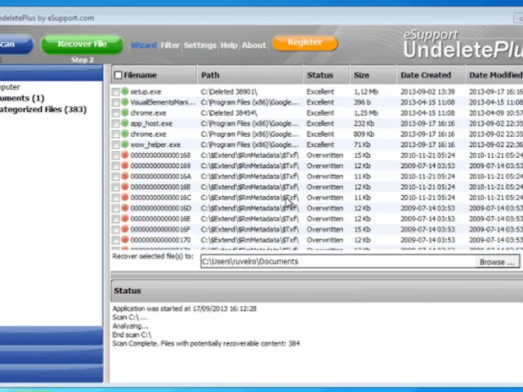Image resolution: width=523 pixels, height=392 pixels.
Task: Check the box for wow_helper.exe
Action: 116,145
